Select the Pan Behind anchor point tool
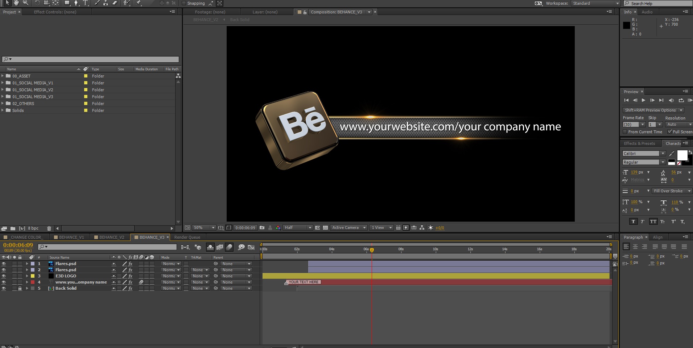The height and width of the screenshot is (348, 693). coord(55,3)
